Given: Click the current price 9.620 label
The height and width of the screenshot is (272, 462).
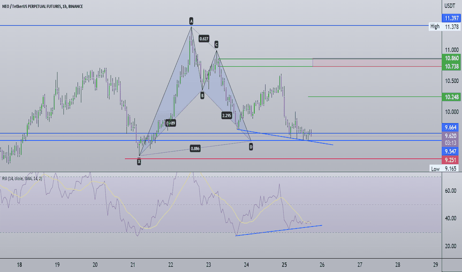Looking at the screenshot, I should [451, 136].
